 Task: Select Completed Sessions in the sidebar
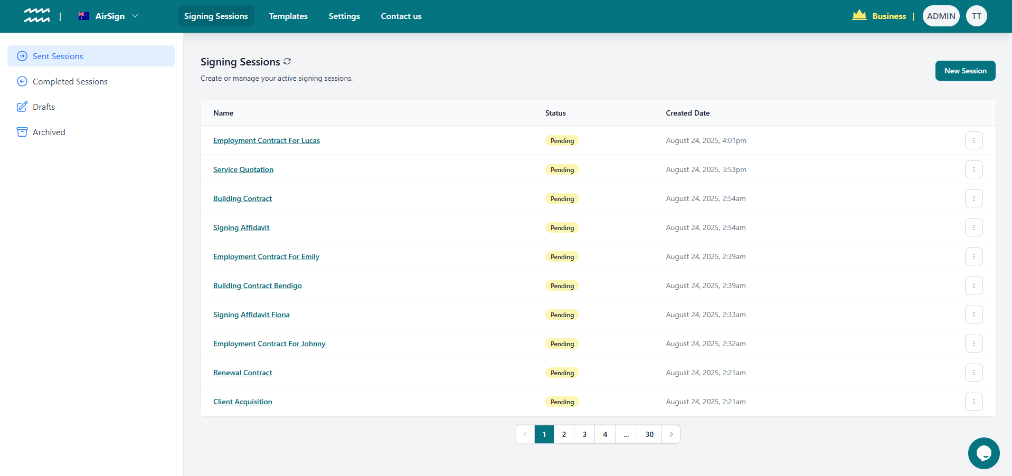pos(70,81)
